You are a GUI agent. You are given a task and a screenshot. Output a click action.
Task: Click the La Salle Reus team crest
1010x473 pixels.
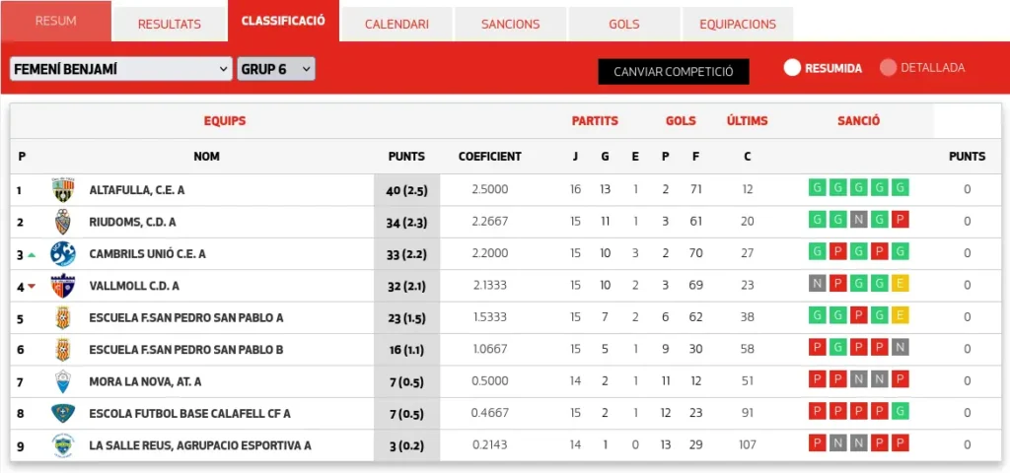coord(63,445)
